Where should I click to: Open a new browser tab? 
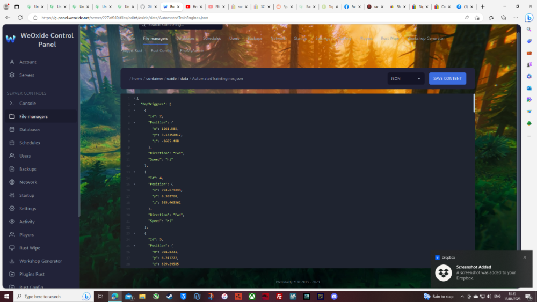[x=483, y=6]
